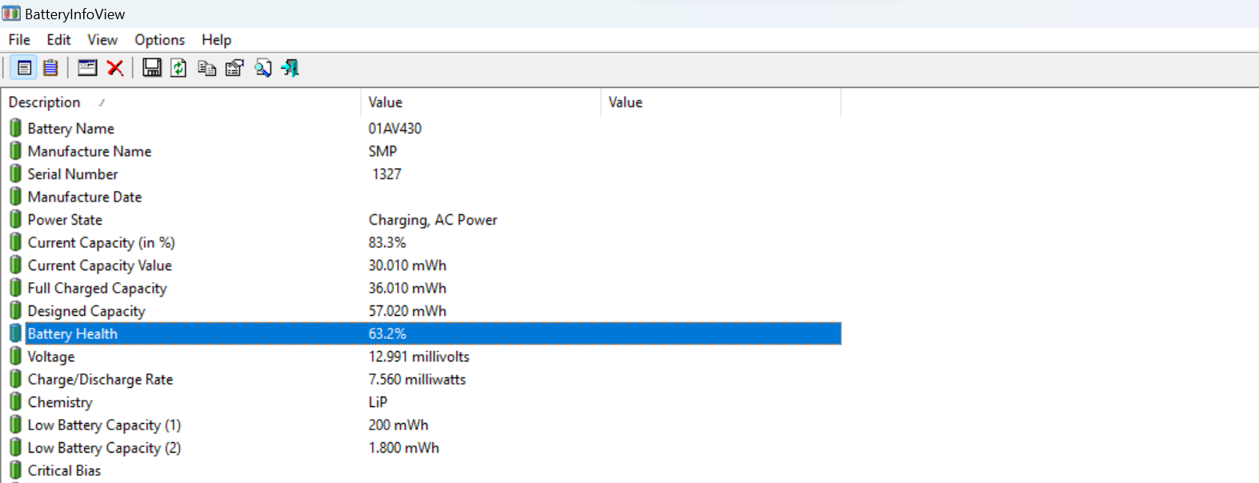This screenshot has height=483, width=1259.
Task: Click the battery icon beside Serial Number
Action: 15,174
